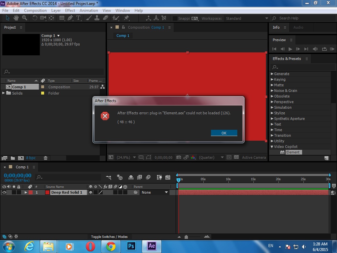
Task: Open the magnification ratio dropdown
Action: [x=126, y=157]
